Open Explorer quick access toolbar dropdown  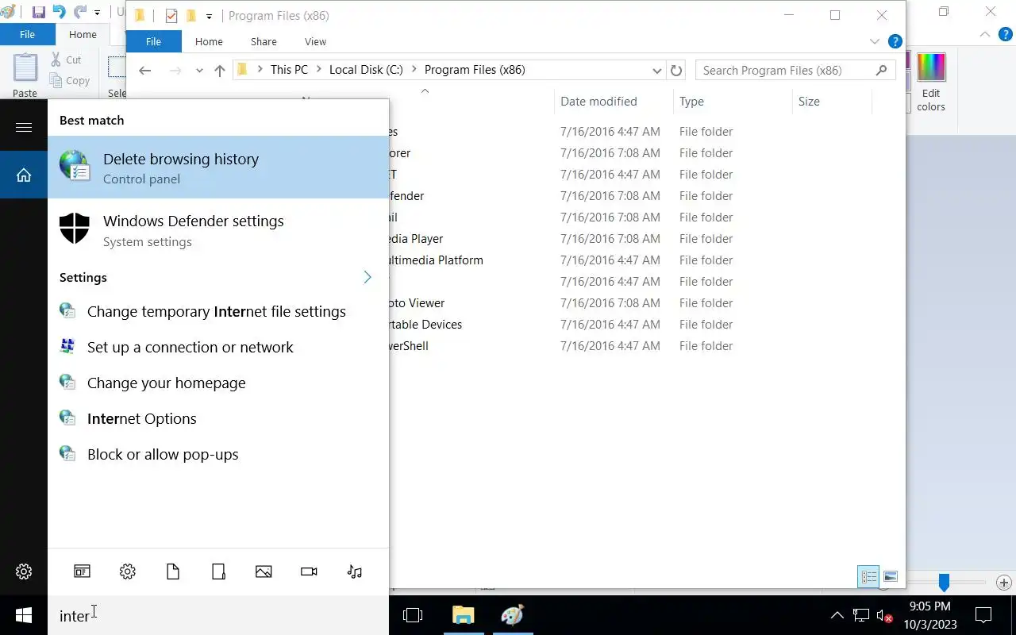point(209,16)
